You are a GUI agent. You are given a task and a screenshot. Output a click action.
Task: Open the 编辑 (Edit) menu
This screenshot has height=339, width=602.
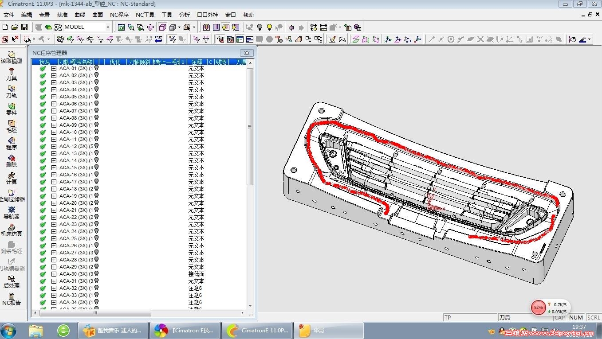coord(27,15)
